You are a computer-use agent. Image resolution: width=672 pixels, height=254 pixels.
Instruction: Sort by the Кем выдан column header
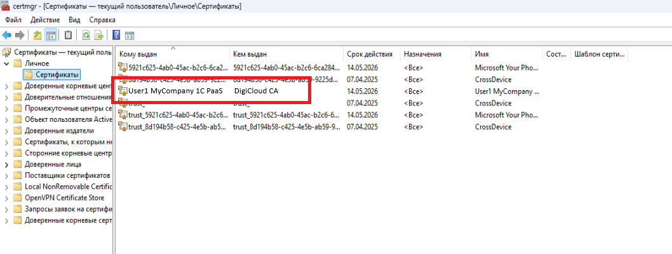250,54
